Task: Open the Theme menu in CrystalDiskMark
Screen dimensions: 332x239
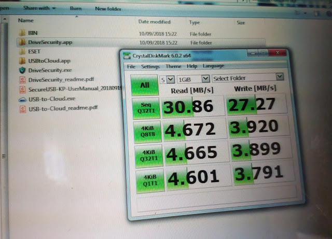Action: 173,66
